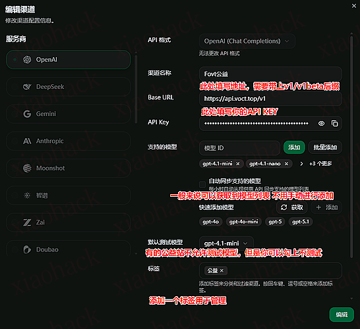
Task: Remove the 公益 tag using its x
Action: (x=222, y=271)
